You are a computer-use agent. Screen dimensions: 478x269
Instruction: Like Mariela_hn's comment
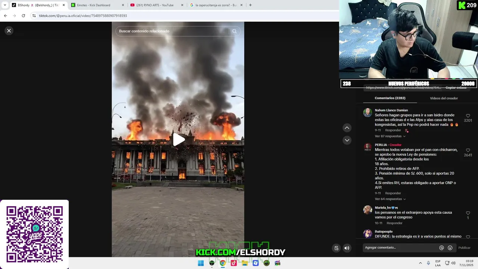pyautogui.click(x=468, y=213)
